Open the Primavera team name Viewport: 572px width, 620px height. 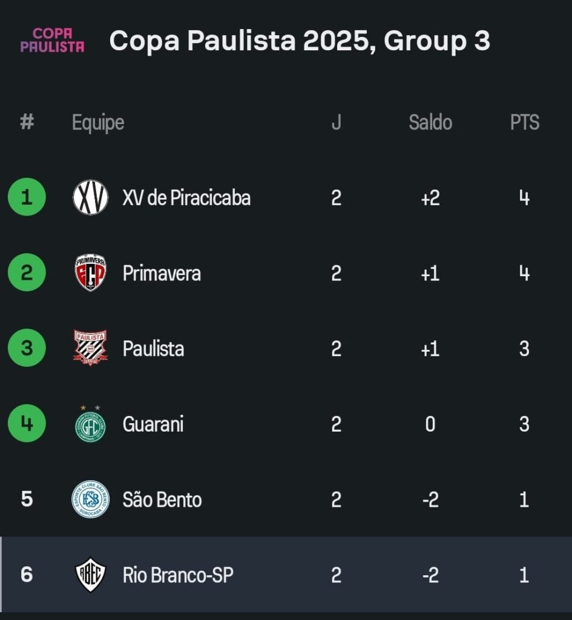coord(162,273)
